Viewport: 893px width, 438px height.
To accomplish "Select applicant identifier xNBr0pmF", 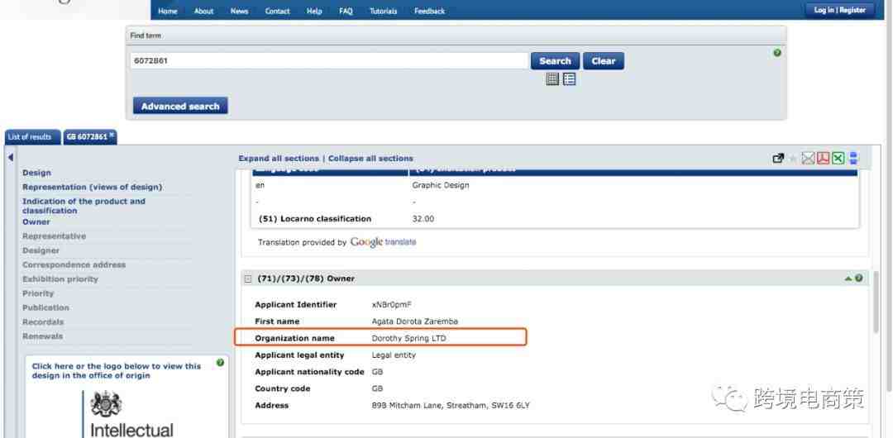I will click(391, 305).
